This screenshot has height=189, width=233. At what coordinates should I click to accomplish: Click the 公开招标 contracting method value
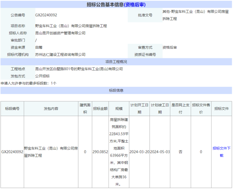[42, 76]
